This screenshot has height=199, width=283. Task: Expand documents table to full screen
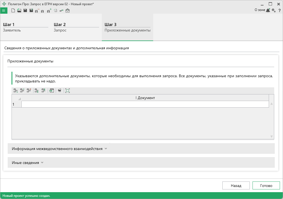click(x=68, y=91)
